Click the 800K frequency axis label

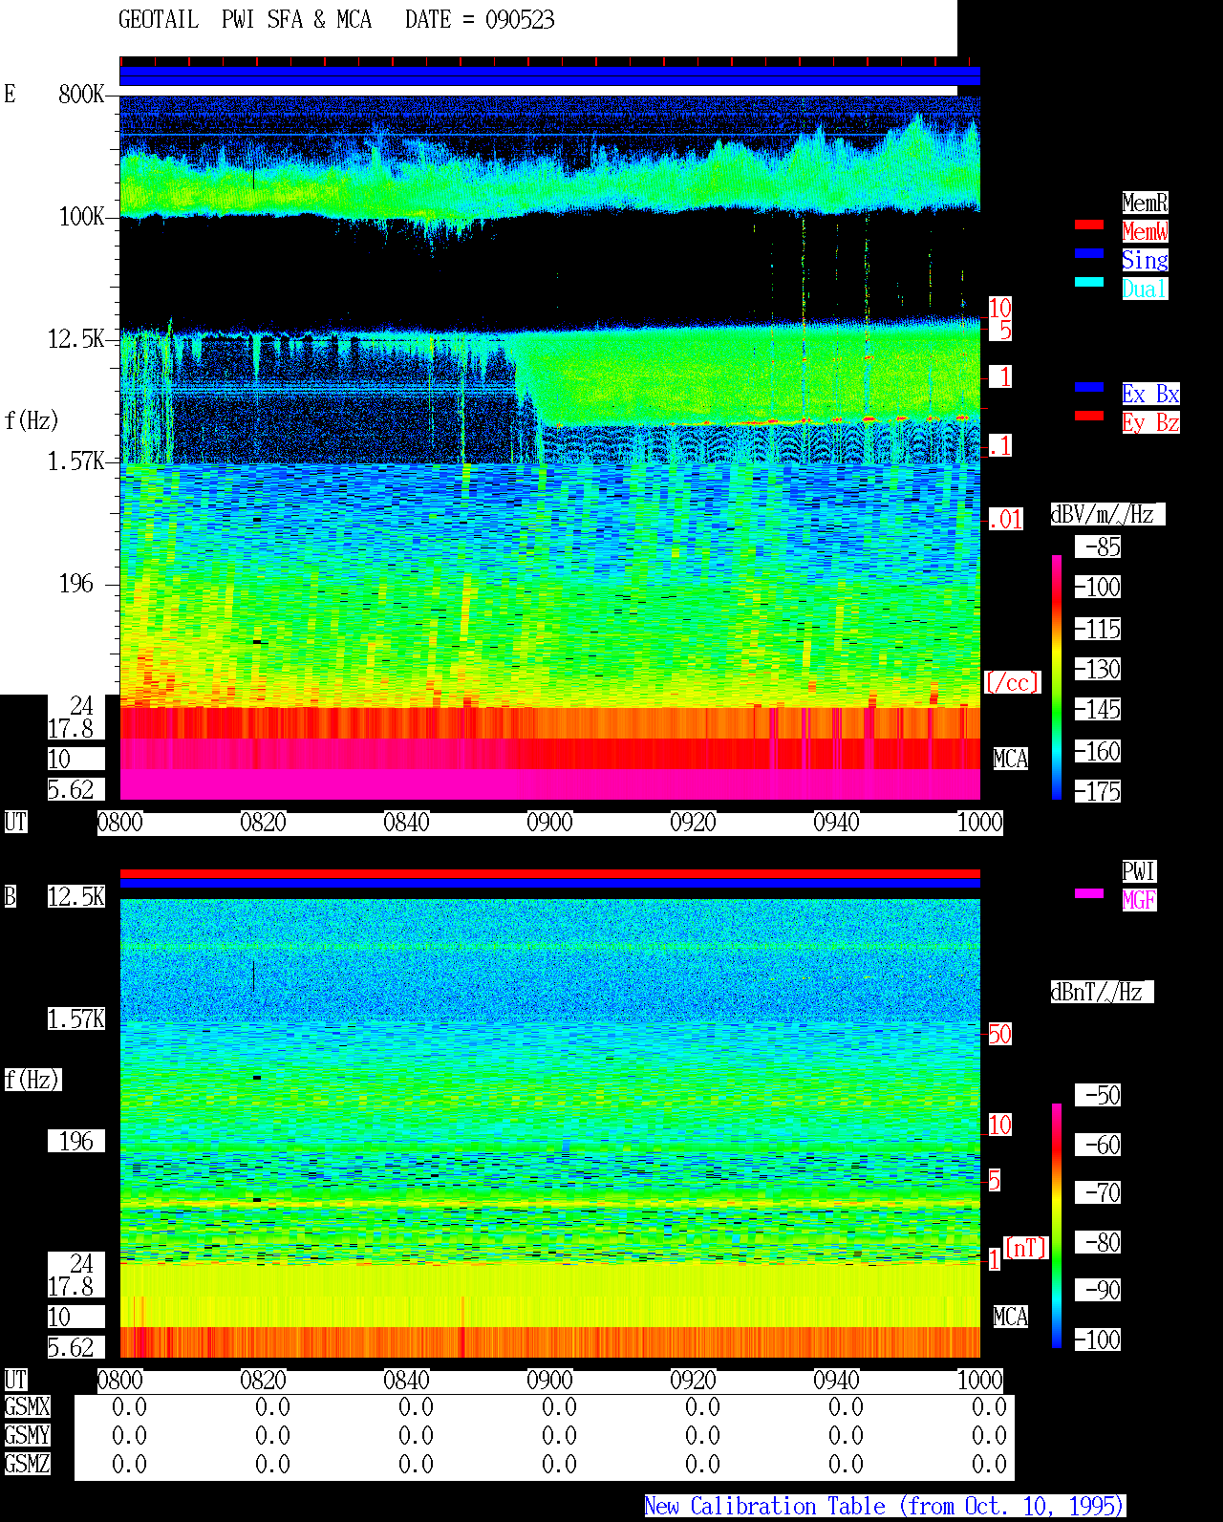[x=82, y=95]
